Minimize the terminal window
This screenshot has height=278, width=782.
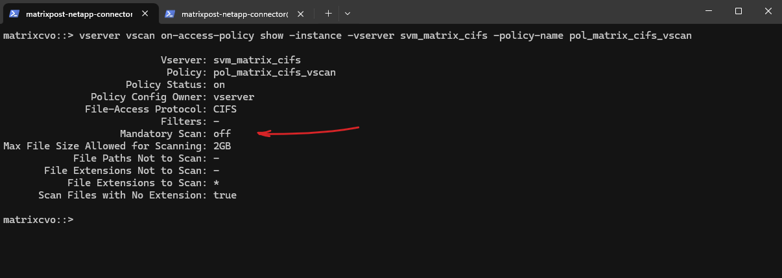click(709, 11)
